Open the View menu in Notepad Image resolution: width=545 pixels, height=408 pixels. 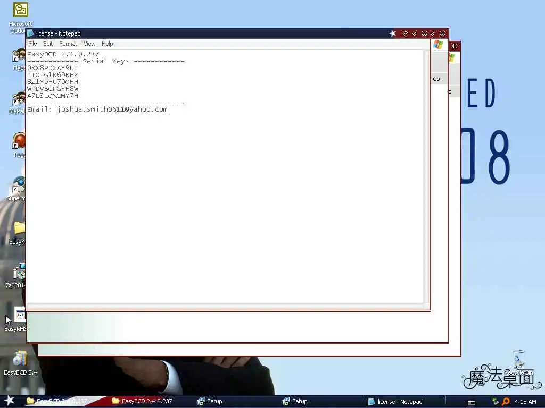pyautogui.click(x=89, y=44)
